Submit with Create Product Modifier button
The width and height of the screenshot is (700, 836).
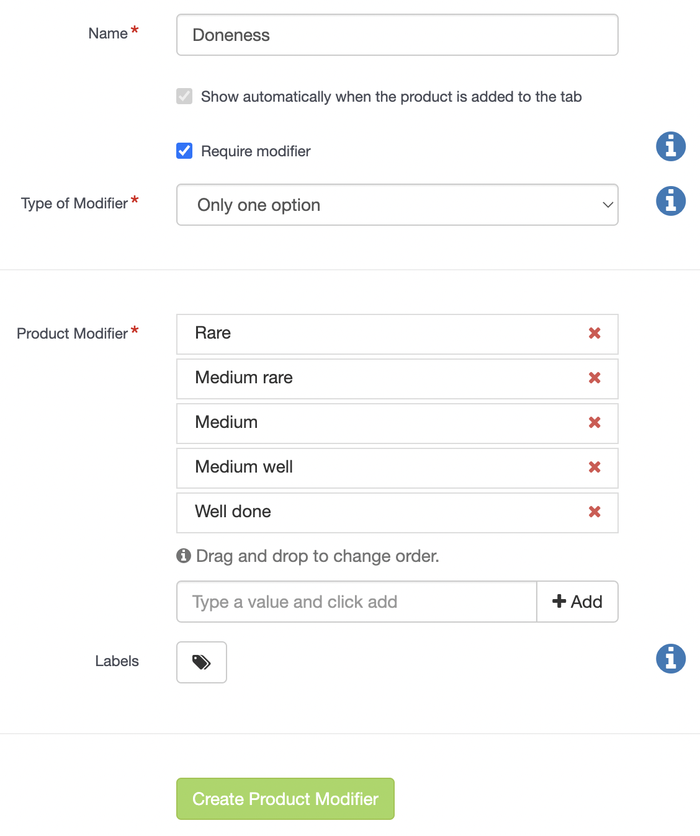coord(285,799)
